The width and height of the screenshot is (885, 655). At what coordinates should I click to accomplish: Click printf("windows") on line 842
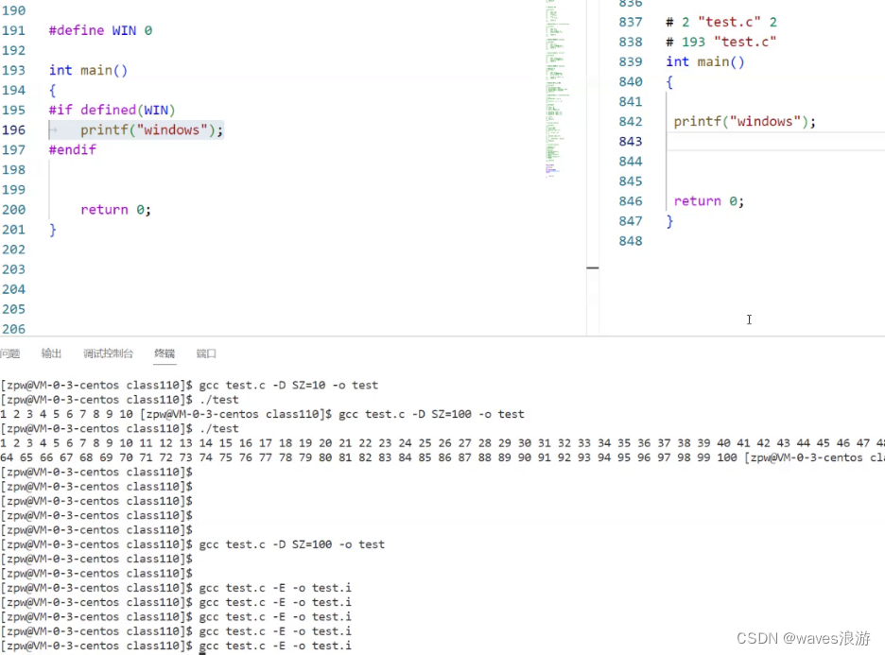pyautogui.click(x=745, y=122)
